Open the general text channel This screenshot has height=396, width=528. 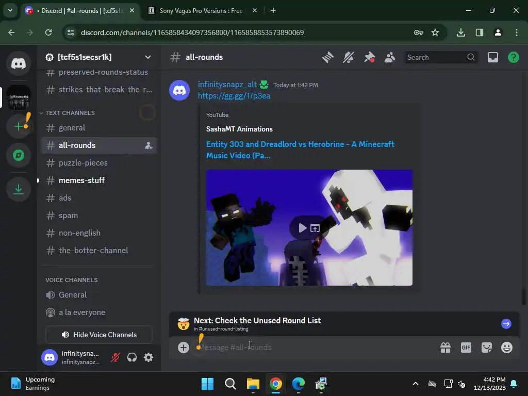coord(99,128)
